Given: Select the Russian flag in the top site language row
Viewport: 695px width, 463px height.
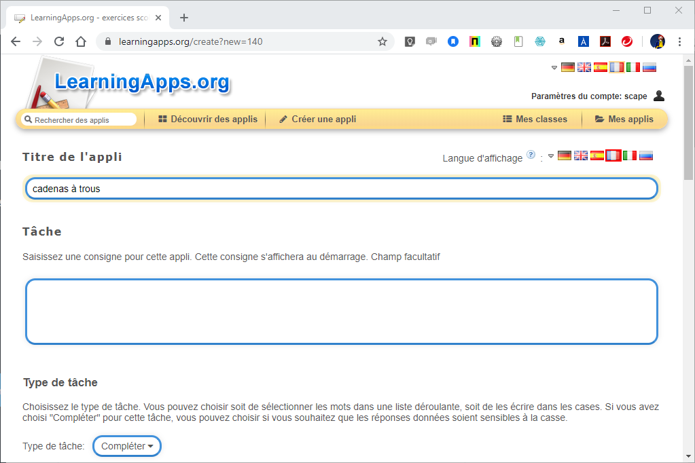Looking at the screenshot, I should coord(649,67).
